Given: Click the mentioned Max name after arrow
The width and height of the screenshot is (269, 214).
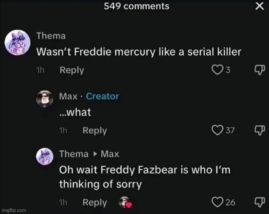Looking at the screenshot, I should pyautogui.click(x=110, y=154).
